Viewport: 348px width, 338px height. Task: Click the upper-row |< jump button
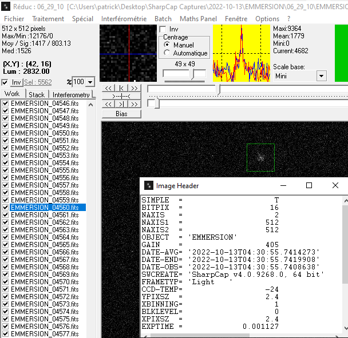pos(121,88)
